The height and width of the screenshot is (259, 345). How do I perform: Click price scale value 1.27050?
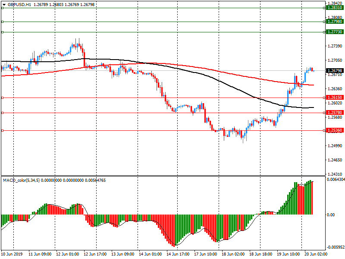pyautogui.click(x=335, y=60)
